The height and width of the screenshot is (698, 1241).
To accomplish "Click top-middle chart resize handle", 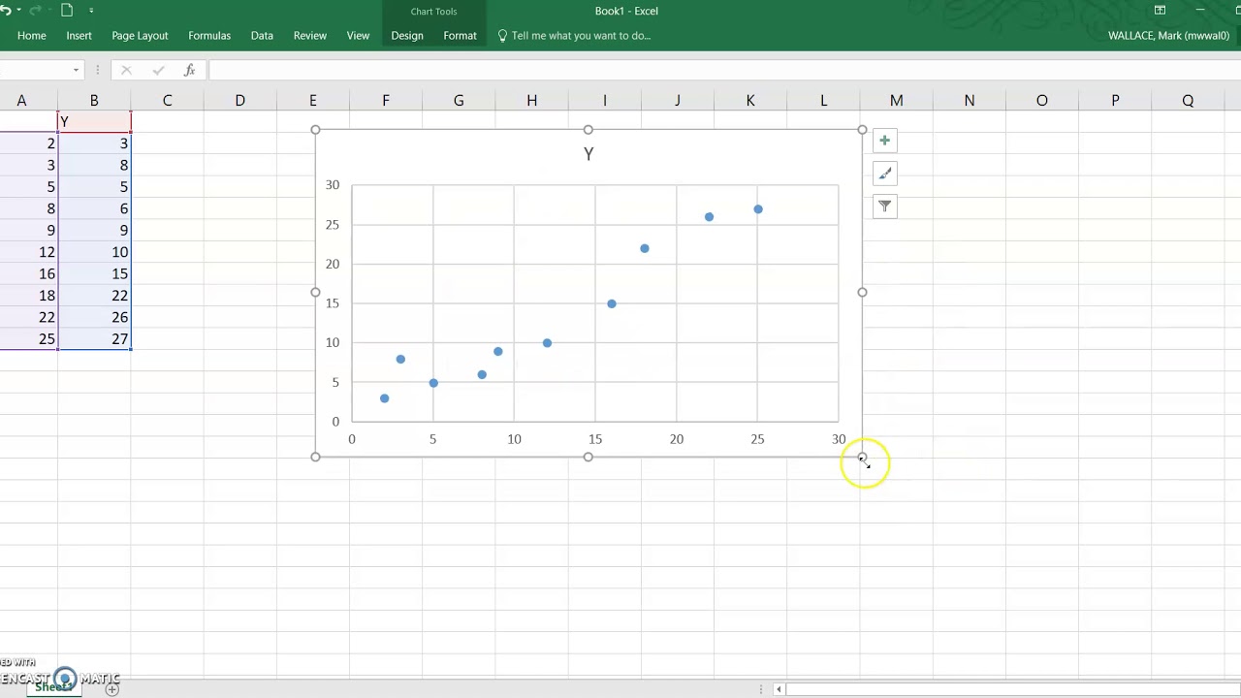I will coord(589,130).
